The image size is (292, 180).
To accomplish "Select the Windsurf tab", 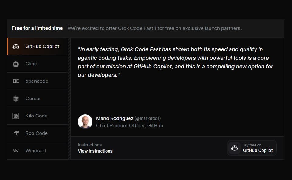I will [38, 151].
